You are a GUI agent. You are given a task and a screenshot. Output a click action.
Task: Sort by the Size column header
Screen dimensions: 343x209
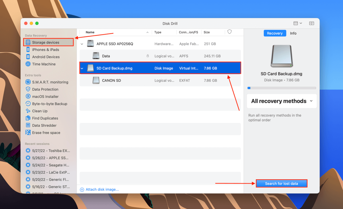(207, 32)
